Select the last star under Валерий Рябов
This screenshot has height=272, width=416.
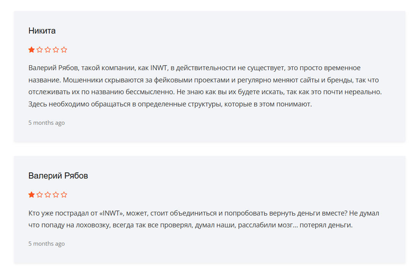tap(64, 195)
